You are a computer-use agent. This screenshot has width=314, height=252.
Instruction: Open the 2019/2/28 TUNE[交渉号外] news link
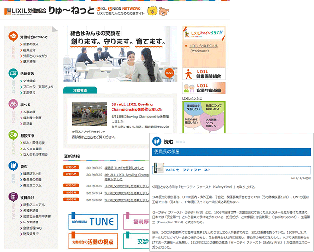tap(127, 200)
